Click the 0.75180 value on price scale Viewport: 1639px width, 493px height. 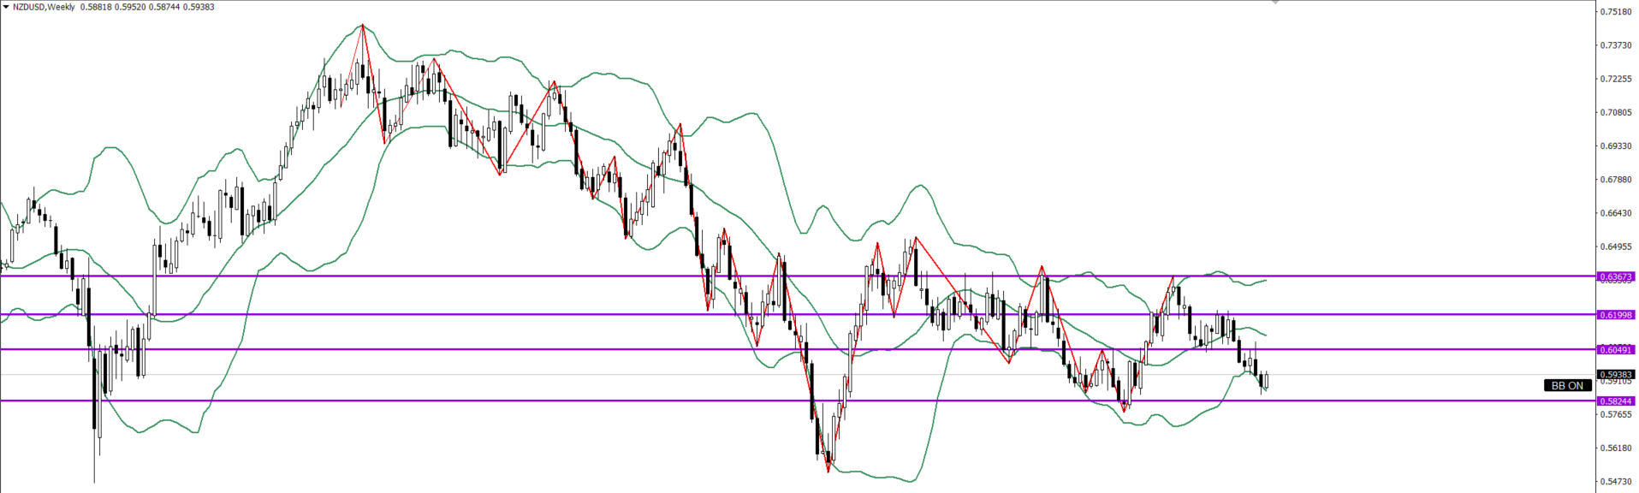[1615, 12]
